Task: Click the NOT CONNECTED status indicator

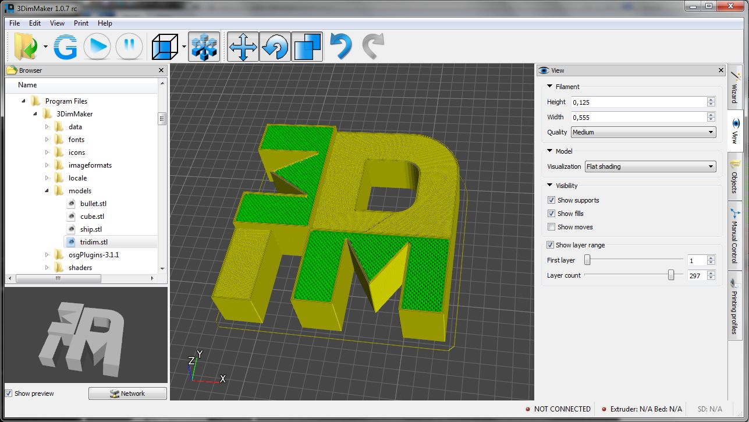Action: 558,409
